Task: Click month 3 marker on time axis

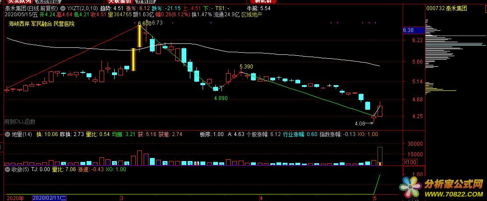Action: 121,197
